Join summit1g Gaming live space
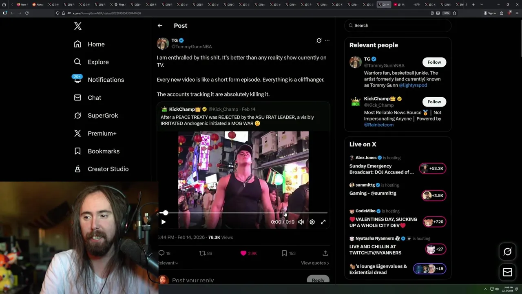The image size is (522, 294). point(373,193)
